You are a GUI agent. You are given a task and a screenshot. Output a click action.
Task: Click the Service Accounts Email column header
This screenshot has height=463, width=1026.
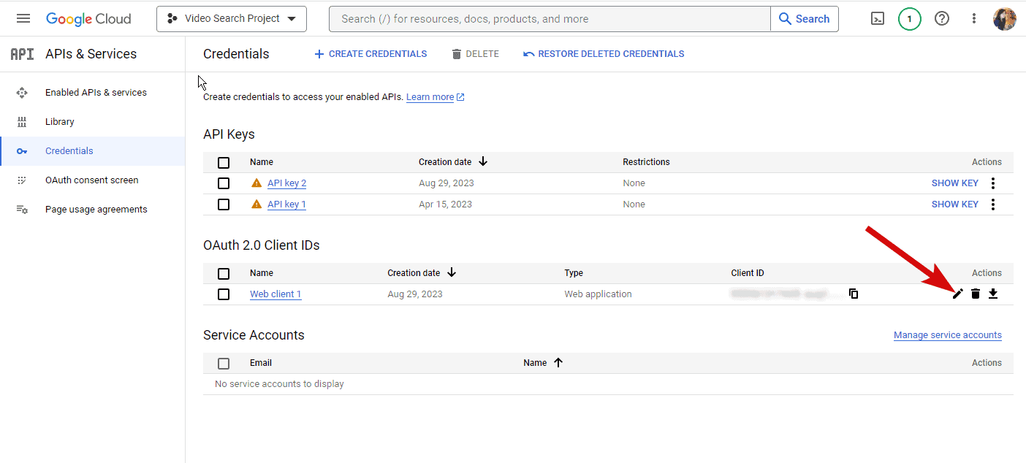click(261, 363)
